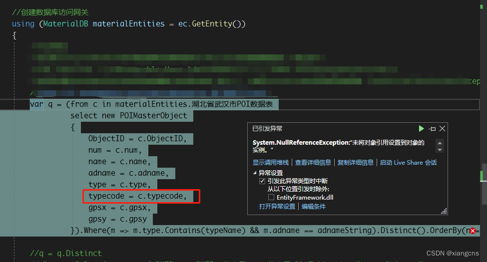Image resolution: width=487 pixels, height=262 pixels.
Task: Click 复制详细信息 link
Action: (355, 162)
